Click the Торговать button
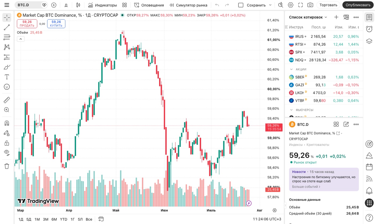Viewport: 375px width, 224px height. pyautogui.click(x=328, y=5)
